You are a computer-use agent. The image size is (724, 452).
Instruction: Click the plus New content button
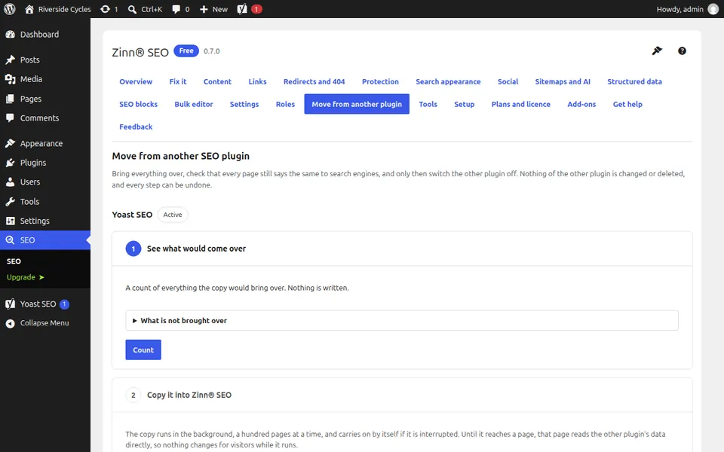coord(213,9)
